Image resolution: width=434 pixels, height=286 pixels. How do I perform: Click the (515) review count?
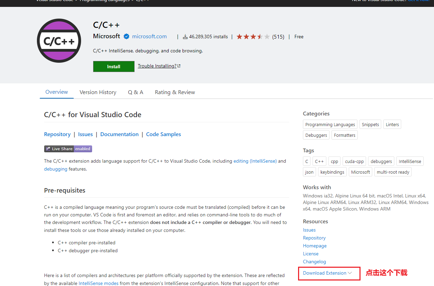point(278,37)
